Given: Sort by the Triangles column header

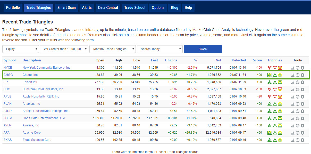Looking at the screenshot, I should (275, 60).
